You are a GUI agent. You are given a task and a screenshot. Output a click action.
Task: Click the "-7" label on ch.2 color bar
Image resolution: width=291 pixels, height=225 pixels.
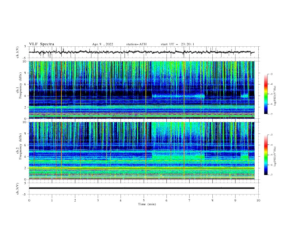tap(271, 175)
